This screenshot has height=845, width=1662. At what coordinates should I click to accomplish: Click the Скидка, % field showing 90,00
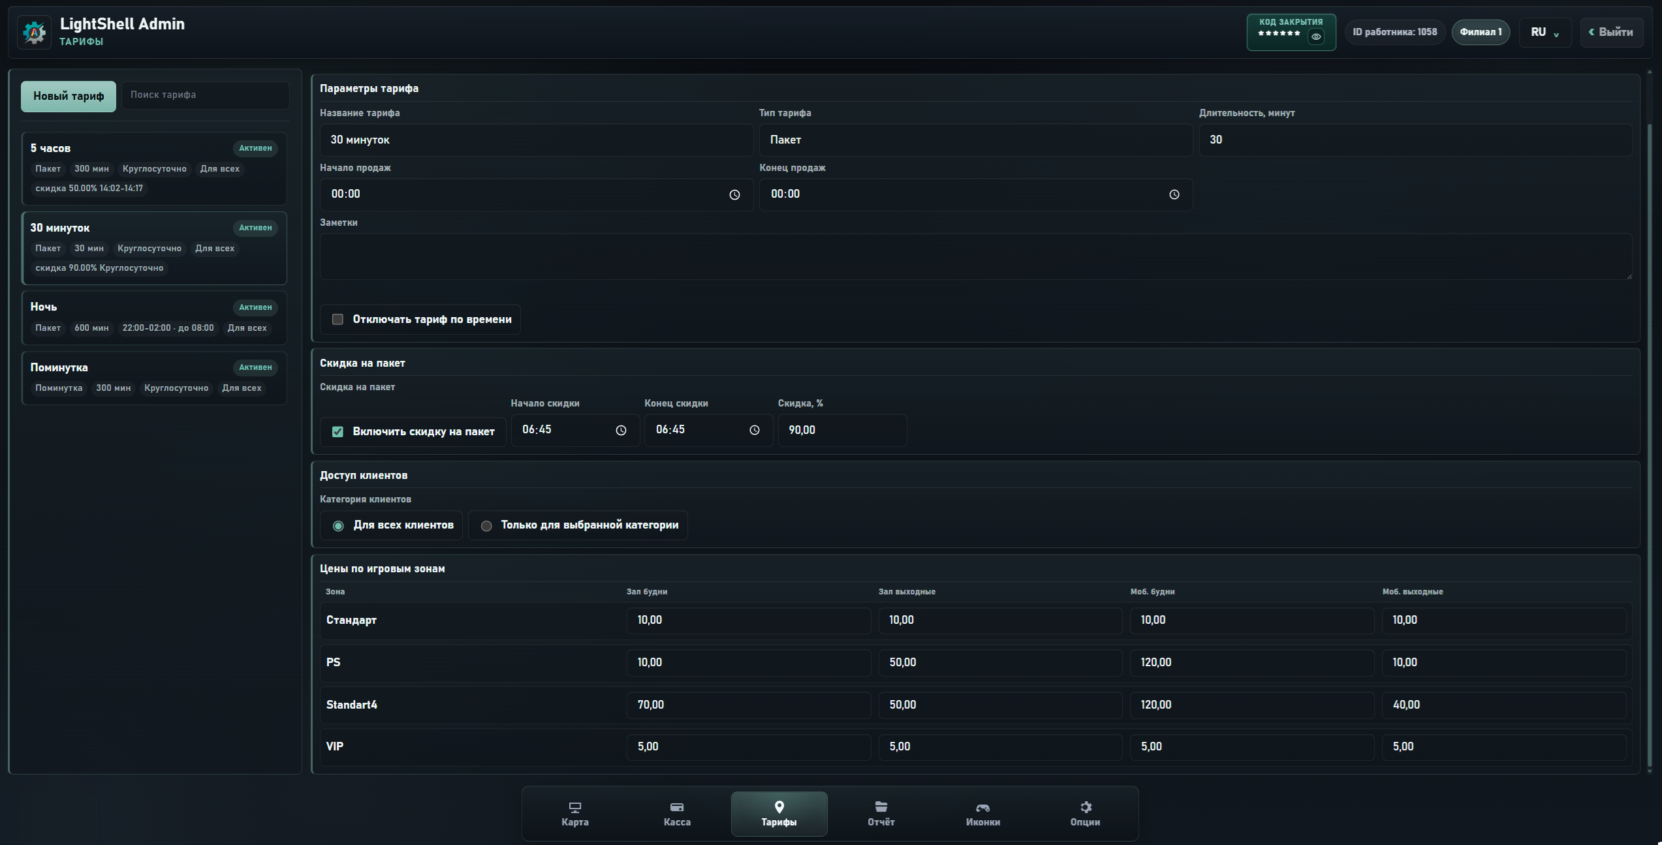[x=842, y=430]
